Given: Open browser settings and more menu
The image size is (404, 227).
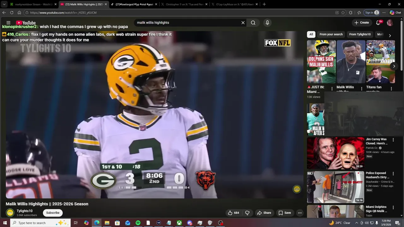Looking at the screenshot, I should pyautogui.click(x=384, y=13).
